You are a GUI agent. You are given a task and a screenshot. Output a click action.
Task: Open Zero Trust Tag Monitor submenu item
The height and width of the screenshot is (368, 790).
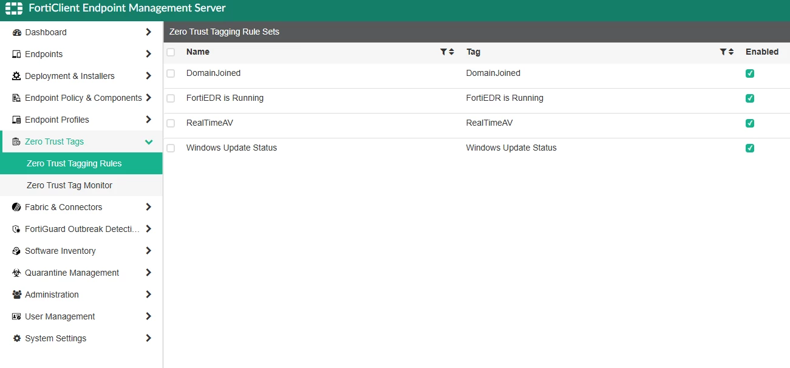click(x=81, y=185)
